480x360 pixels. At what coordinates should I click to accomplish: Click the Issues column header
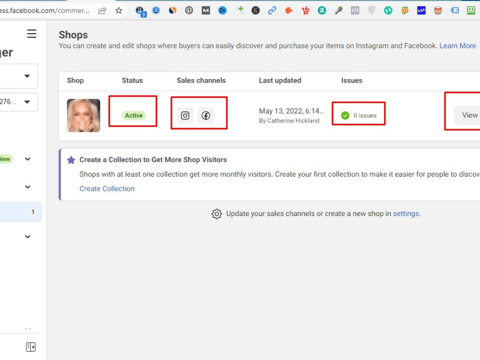(x=352, y=81)
